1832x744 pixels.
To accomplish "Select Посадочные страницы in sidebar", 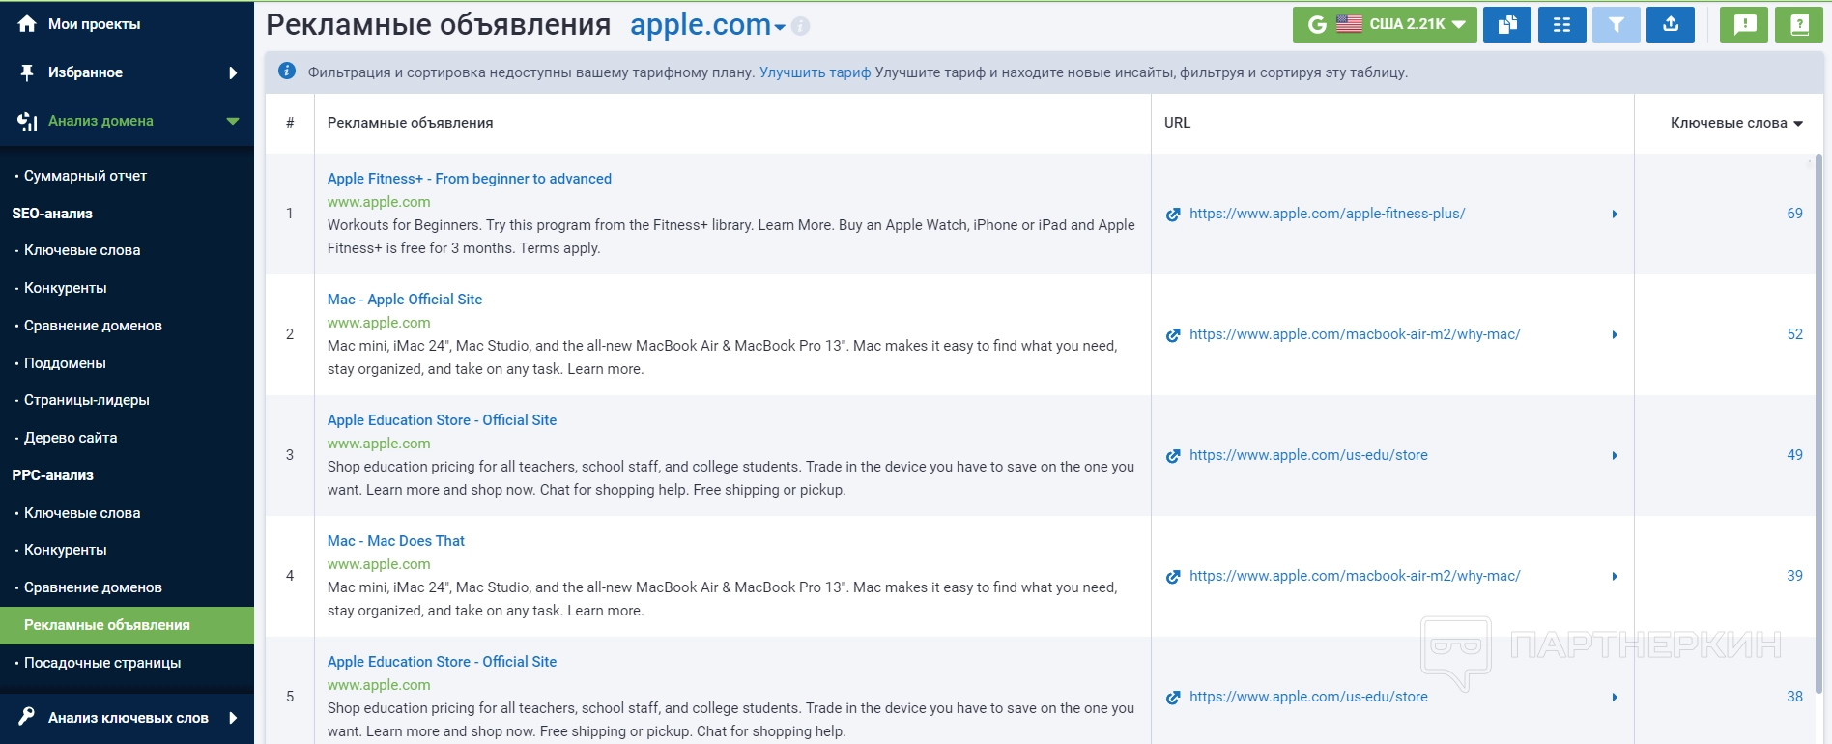I will pos(102,663).
